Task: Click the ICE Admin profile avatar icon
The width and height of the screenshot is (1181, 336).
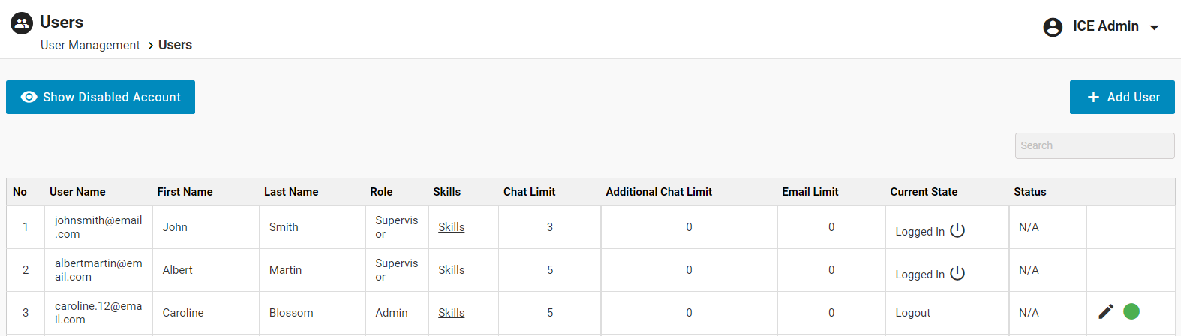Action: (1053, 27)
